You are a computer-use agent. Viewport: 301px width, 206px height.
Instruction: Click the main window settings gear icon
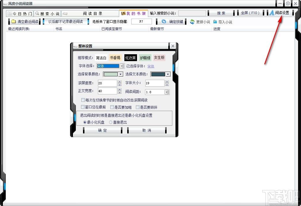point(288,3)
